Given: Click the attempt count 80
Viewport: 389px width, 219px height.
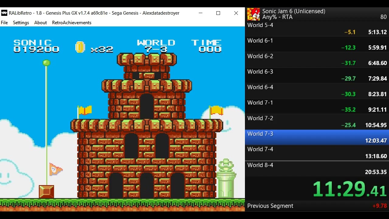Looking at the screenshot, I should [x=384, y=17].
